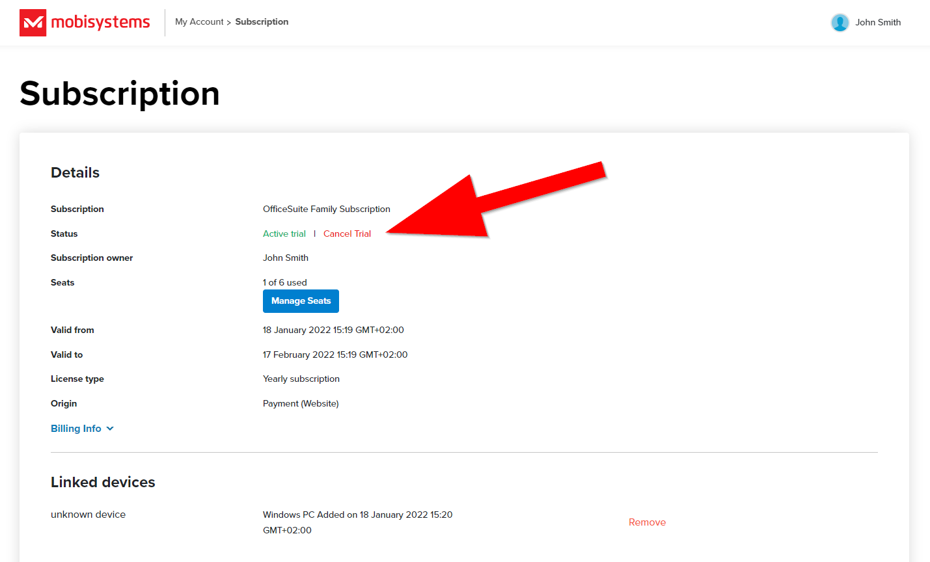The image size is (930, 562).
Task: Click the Active trial status text
Action: pyautogui.click(x=284, y=234)
